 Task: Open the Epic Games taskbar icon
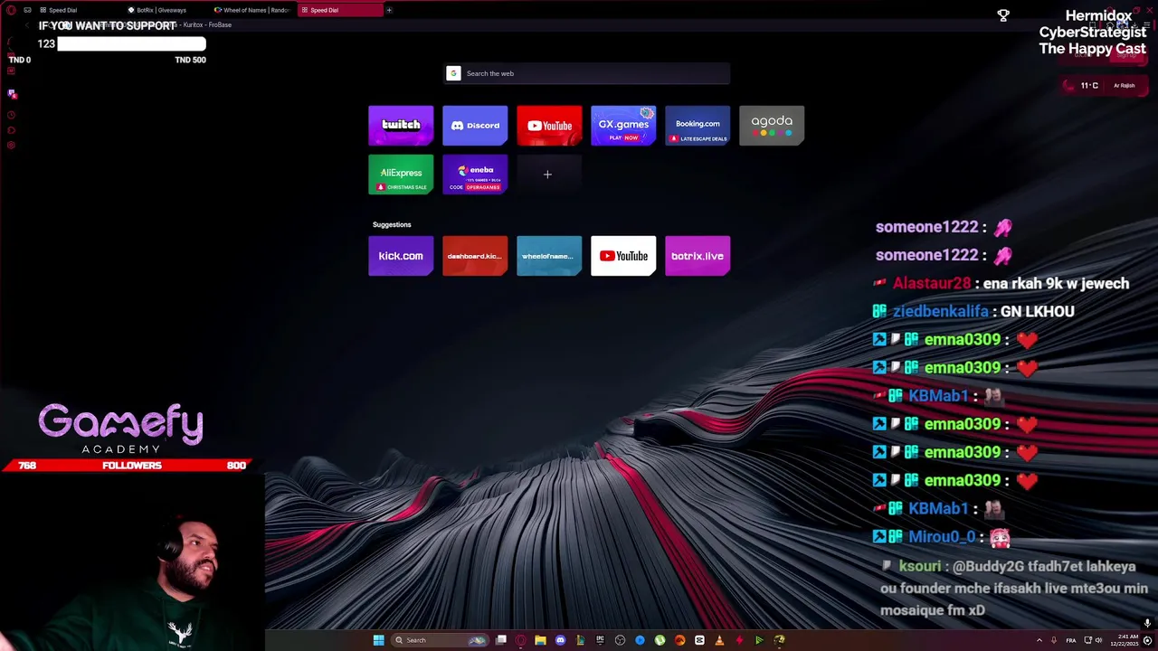pos(600,640)
